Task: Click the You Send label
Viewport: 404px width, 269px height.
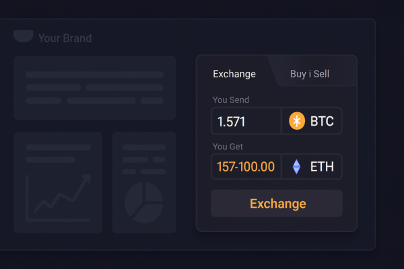Action: [x=231, y=100]
